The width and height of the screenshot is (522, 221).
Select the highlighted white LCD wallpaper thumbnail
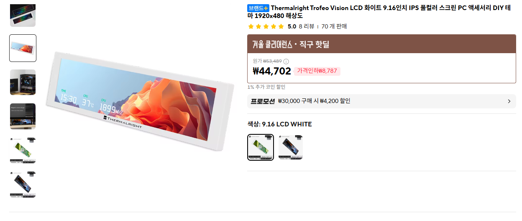[23, 48]
